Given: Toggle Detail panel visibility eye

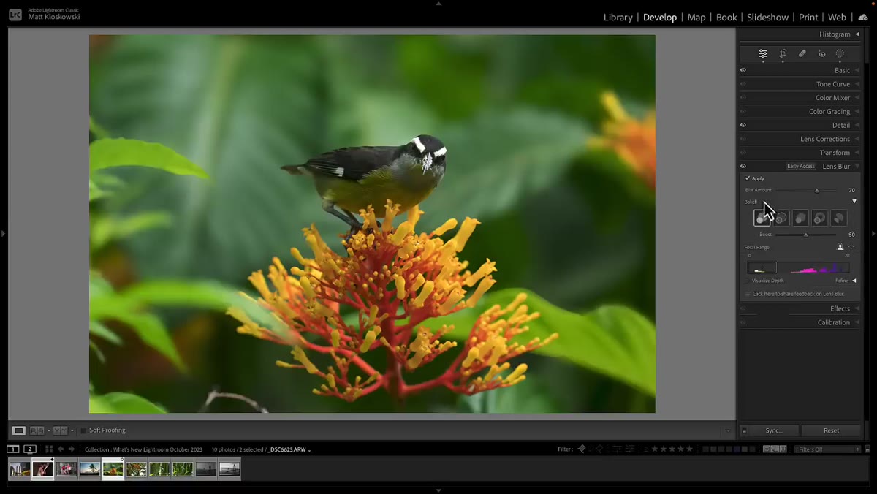Looking at the screenshot, I should click(x=743, y=125).
